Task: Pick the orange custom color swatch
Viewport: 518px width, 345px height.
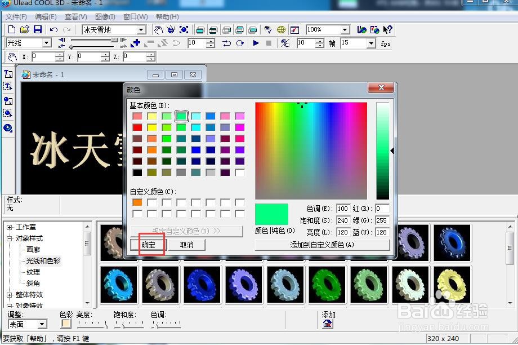Action: pos(137,202)
